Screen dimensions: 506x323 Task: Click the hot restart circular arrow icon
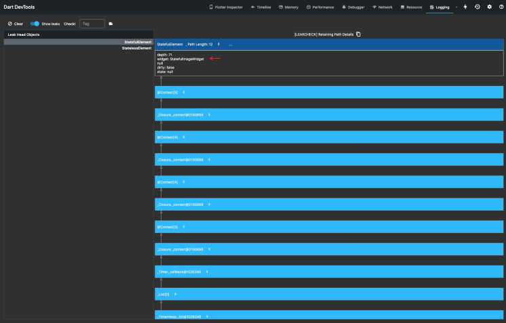click(x=478, y=7)
